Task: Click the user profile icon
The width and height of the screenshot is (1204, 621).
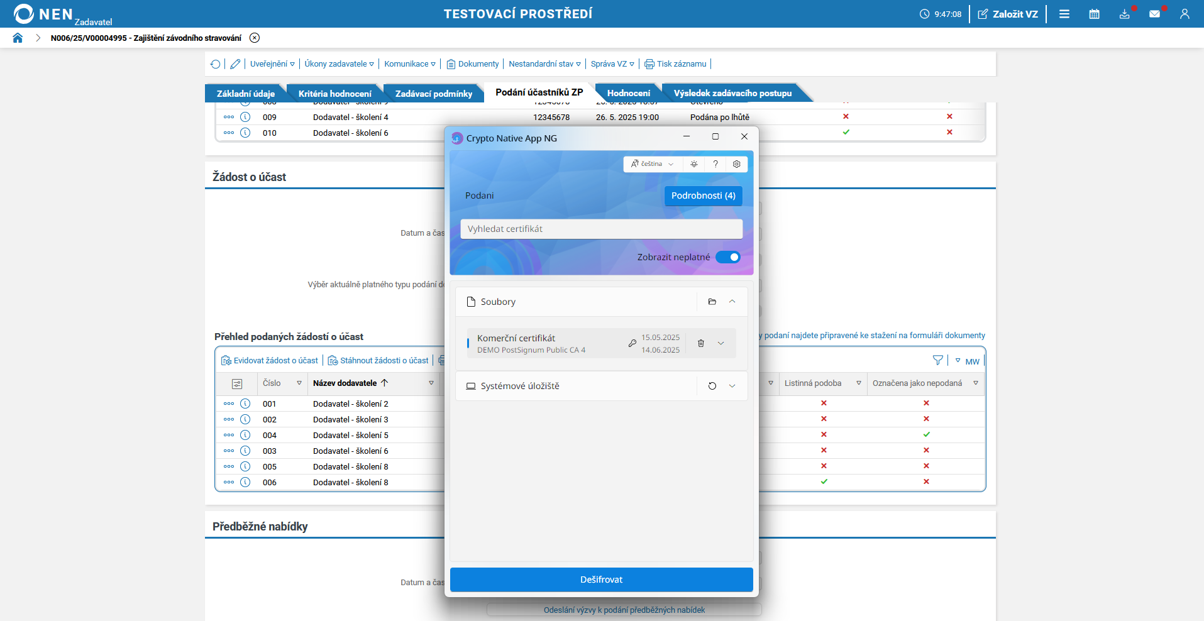Action: (x=1185, y=14)
